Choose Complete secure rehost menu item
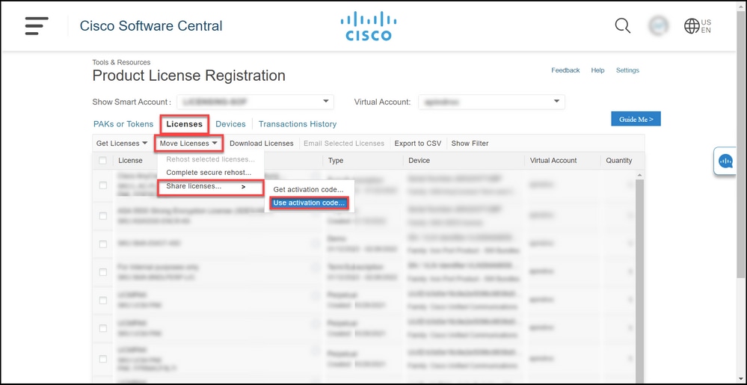Image resolution: width=747 pixels, height=385 pixels. click(x=209, y=173)
